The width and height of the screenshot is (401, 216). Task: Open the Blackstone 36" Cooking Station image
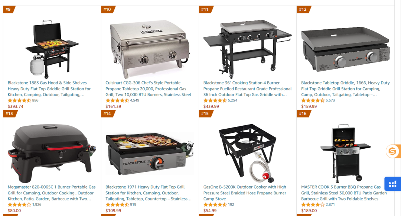[x=248, y=49]
